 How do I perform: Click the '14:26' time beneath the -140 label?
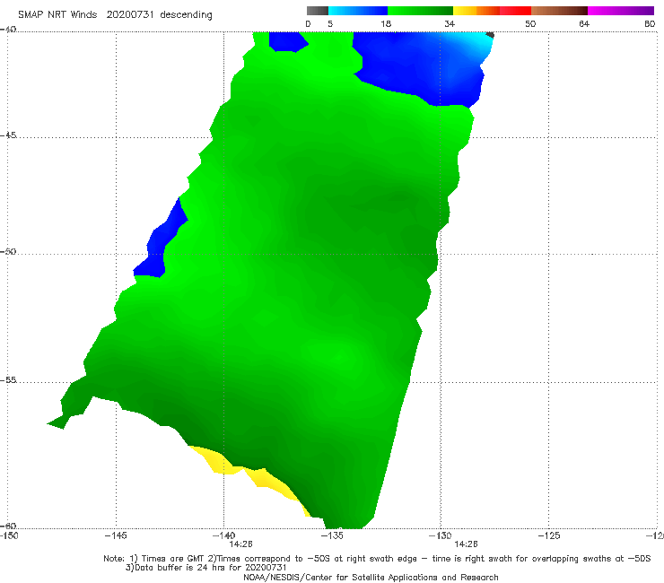click(x=240, y=544)
